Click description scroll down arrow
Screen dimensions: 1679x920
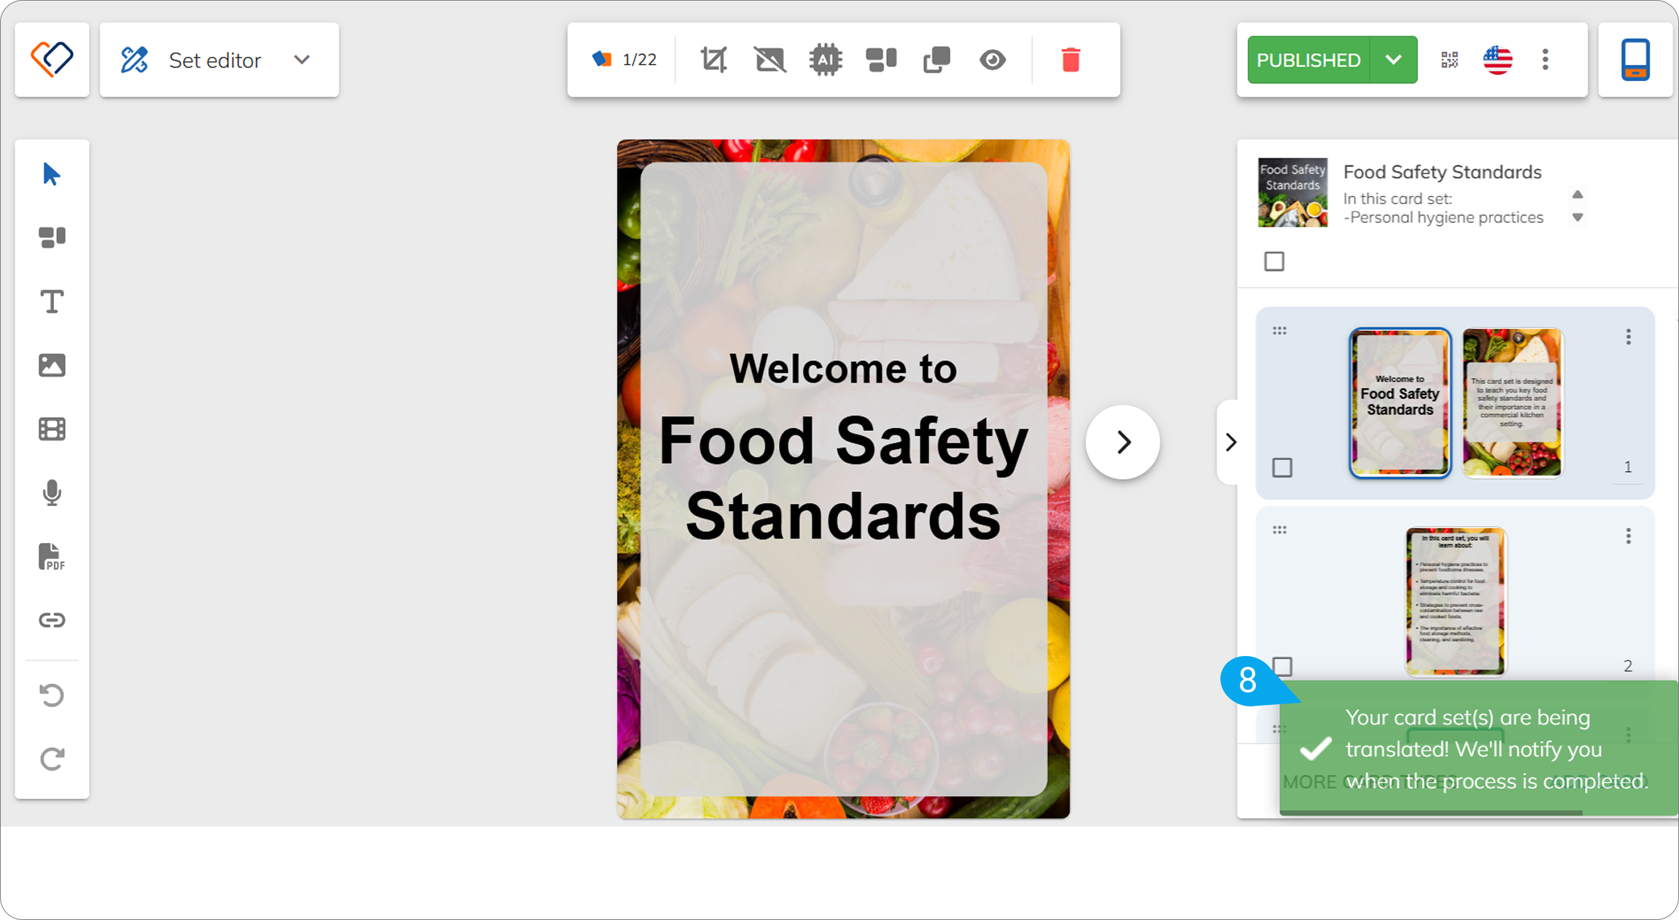(1578, 217)
